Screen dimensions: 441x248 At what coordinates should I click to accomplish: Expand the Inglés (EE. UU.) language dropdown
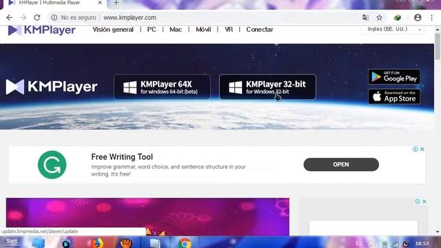point(393,29)
